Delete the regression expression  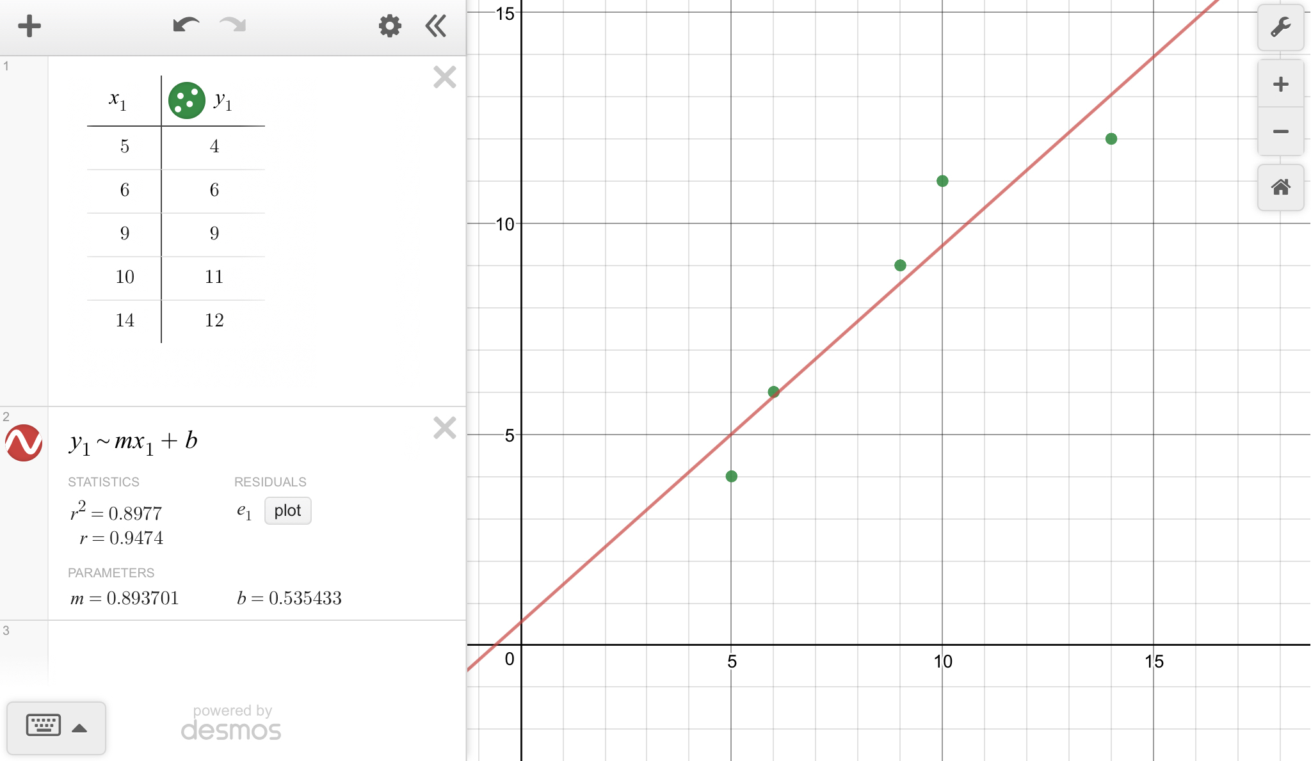444,428
